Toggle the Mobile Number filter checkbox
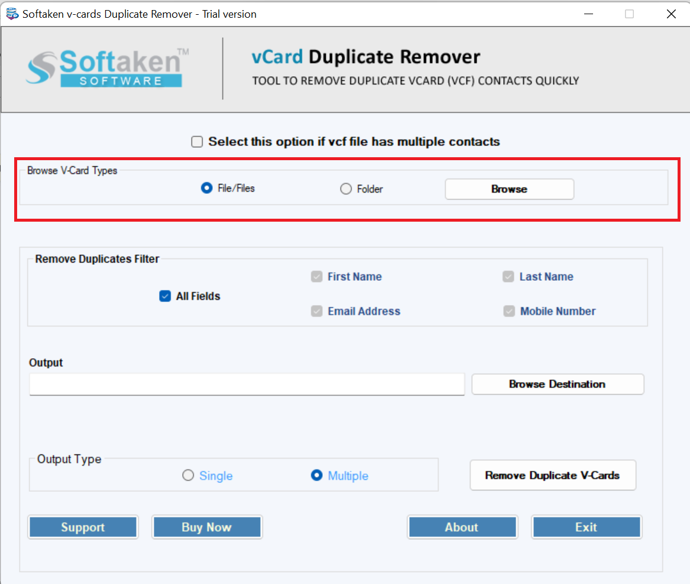Image resolution: width=690 pixels, height=584 pixels. 509,311
